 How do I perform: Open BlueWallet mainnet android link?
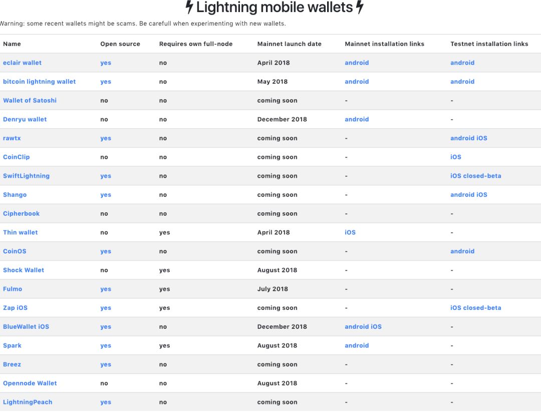(x=357, y=326)
